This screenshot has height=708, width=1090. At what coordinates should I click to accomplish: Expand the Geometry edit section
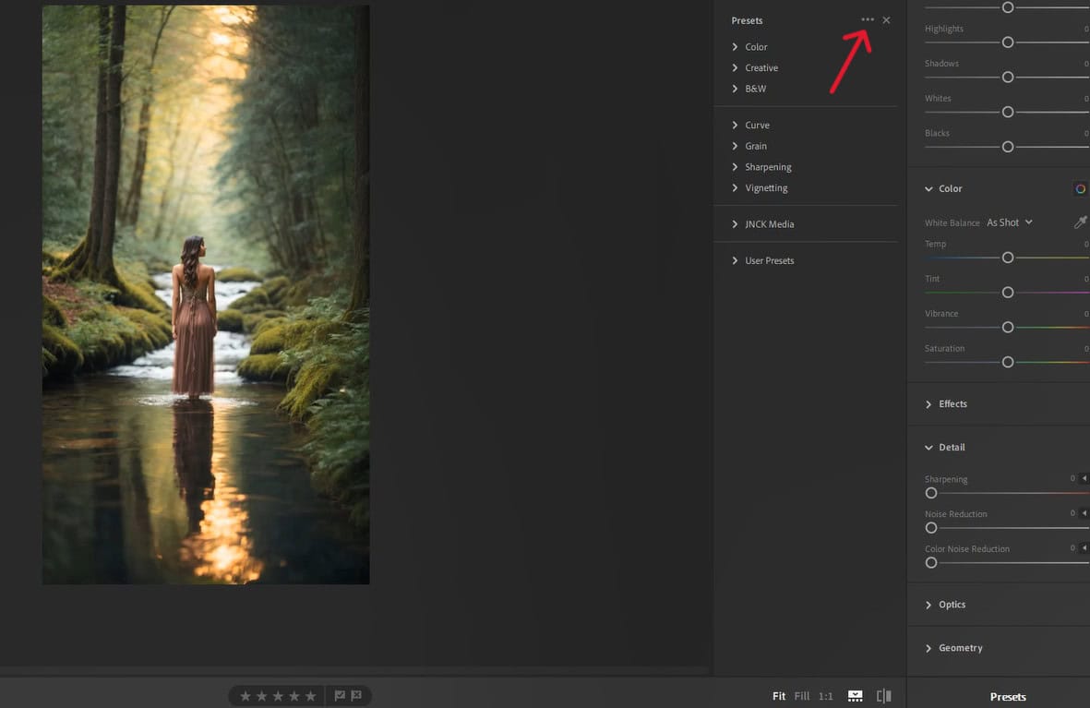(953, 647)
